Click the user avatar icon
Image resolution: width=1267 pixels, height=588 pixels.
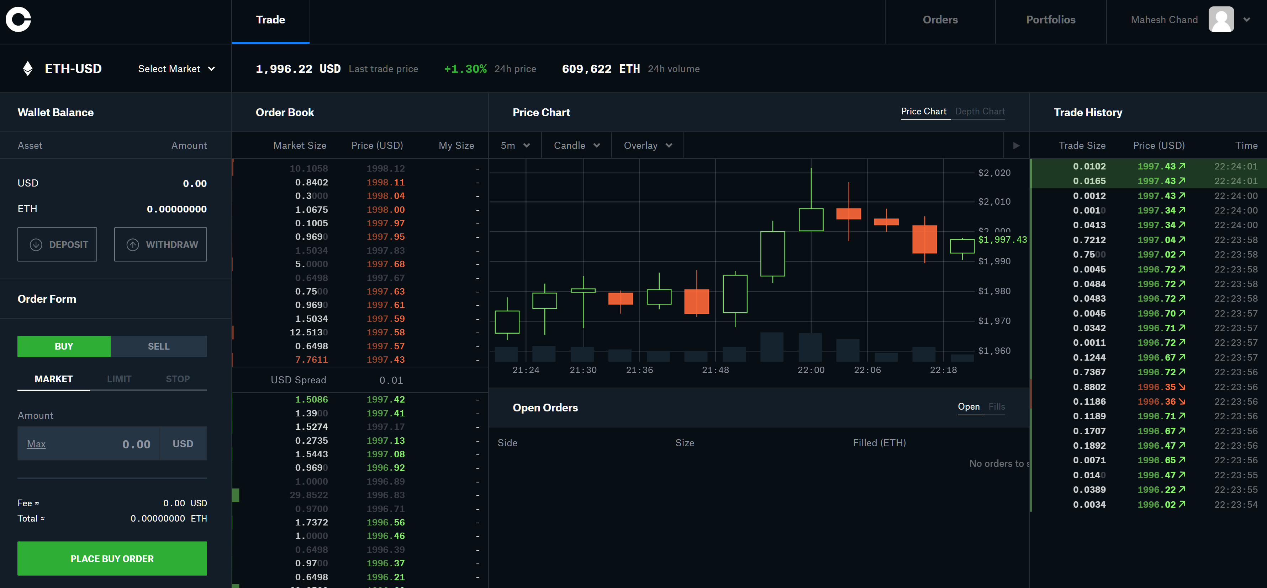pos(1221,20)
